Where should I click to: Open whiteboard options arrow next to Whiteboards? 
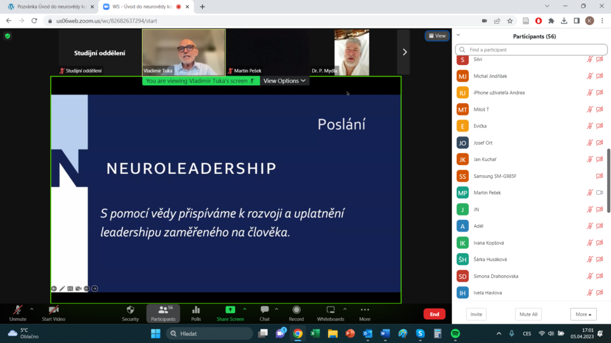click(345, 309)
